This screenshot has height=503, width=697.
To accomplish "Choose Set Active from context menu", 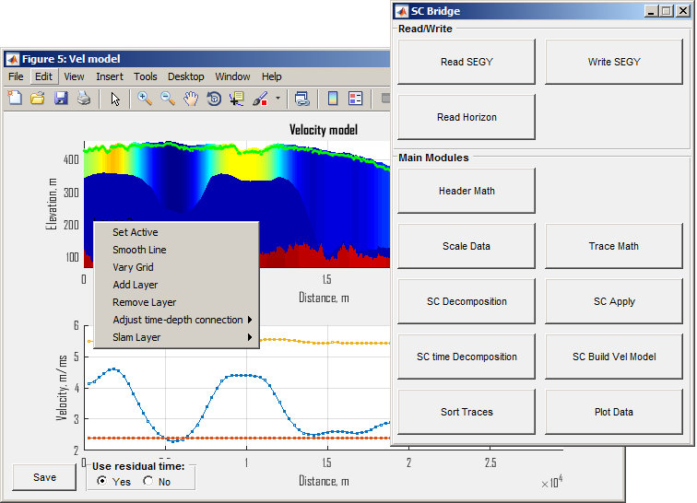I will click(177, 232).
